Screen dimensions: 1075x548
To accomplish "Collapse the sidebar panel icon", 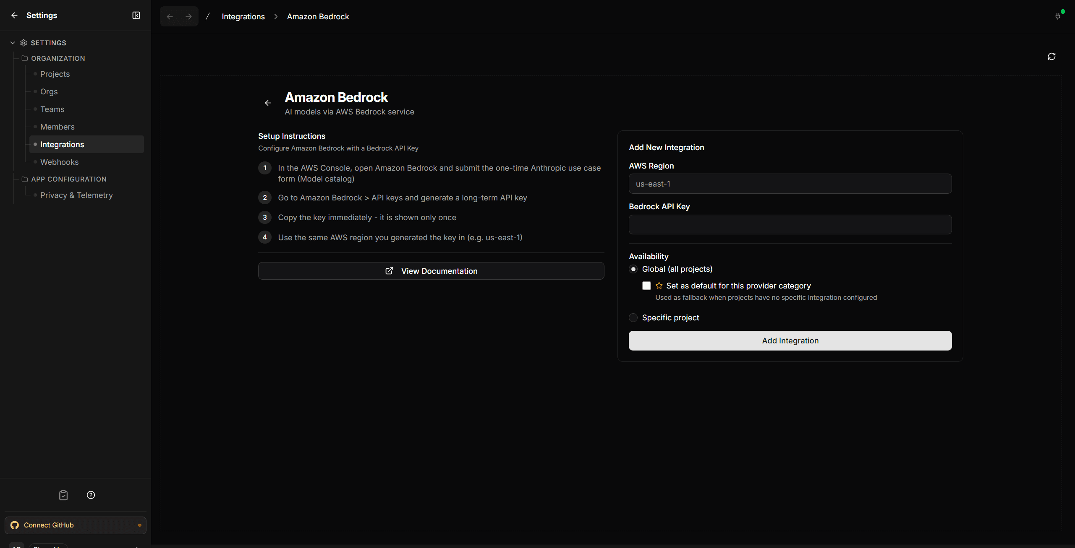I will tap(136, 16).
